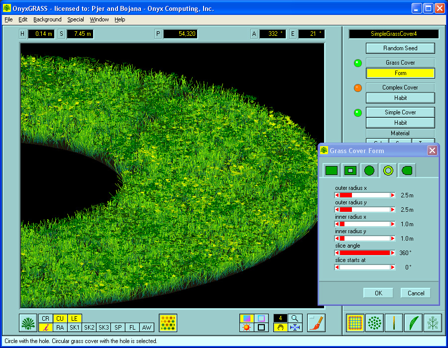Toggle the LE option
Screen dimensions: 448x348
[75, 318]
